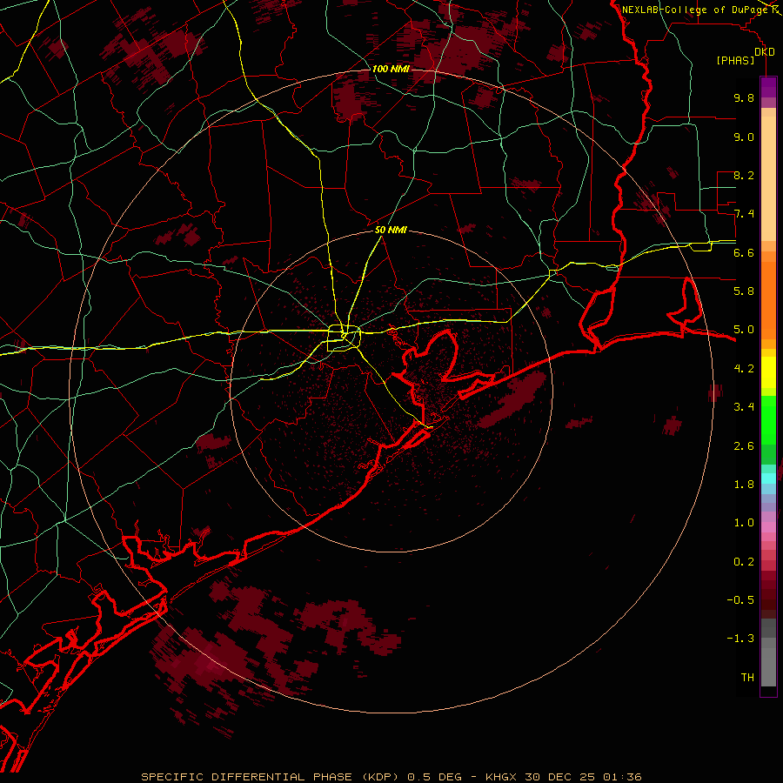The width and height of the screenshot is (783, 783).
Task: Click the 1.8 legend value
Action: tap(744, 485)
